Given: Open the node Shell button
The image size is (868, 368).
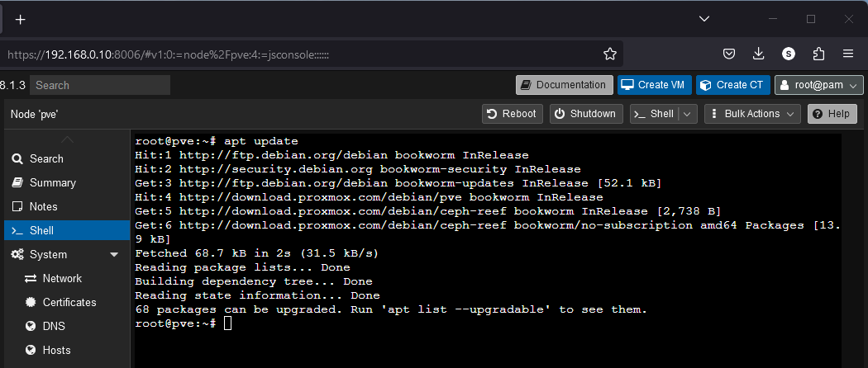Looking at the screenshot, I should 655,114.
